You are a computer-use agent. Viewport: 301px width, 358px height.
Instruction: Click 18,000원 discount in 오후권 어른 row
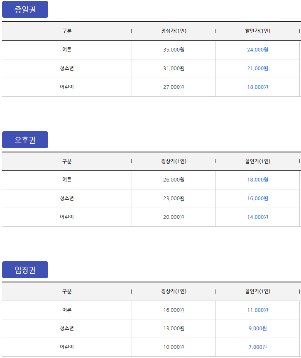tap(258, 180)
